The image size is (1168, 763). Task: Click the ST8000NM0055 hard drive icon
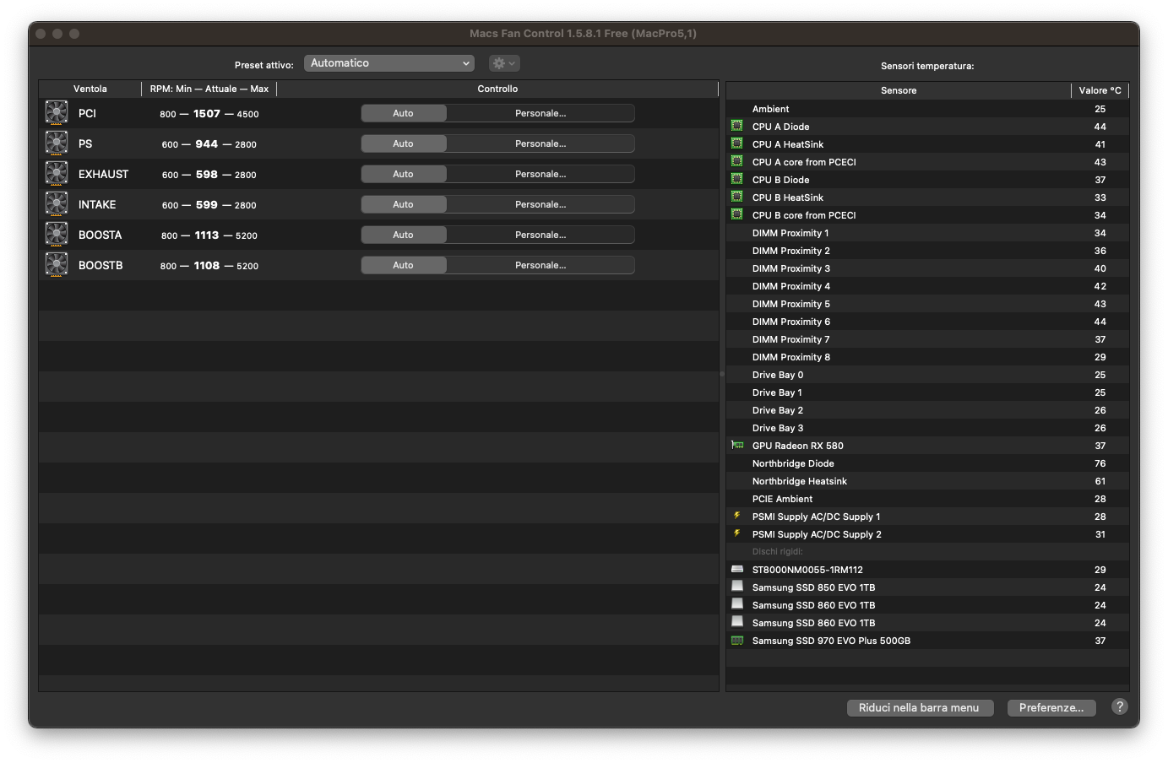point(737,569)
